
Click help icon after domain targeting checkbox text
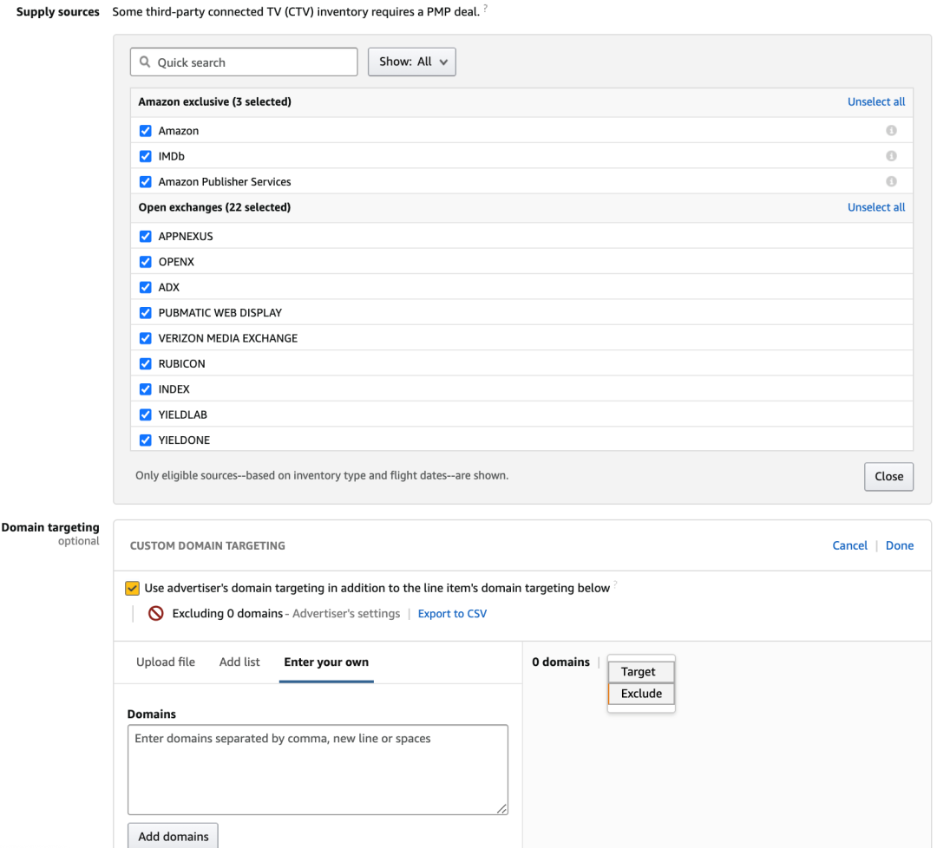pyautogui.click(x=616, y=586)
